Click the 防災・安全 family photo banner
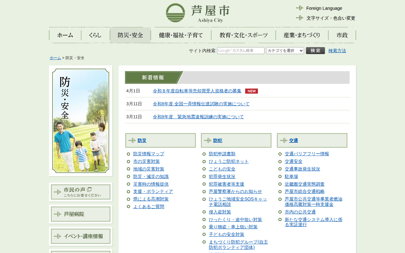405x253 pixels. (x=81, y=121)
